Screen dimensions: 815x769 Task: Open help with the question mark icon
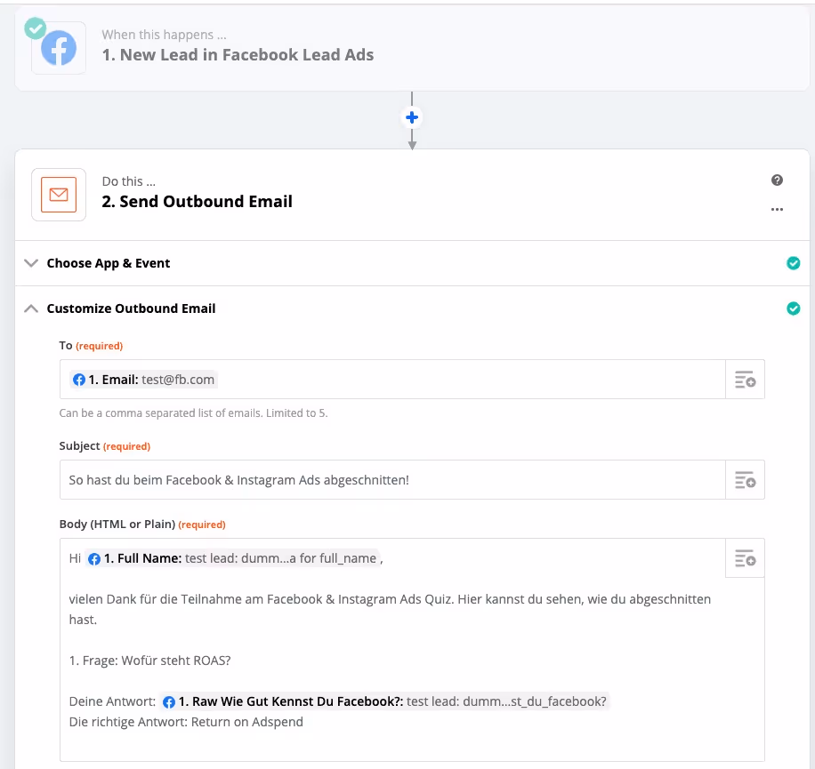[777, 180]
